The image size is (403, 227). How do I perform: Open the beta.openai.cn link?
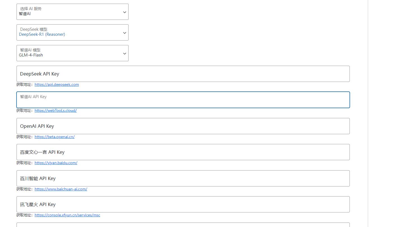point(54,137)
